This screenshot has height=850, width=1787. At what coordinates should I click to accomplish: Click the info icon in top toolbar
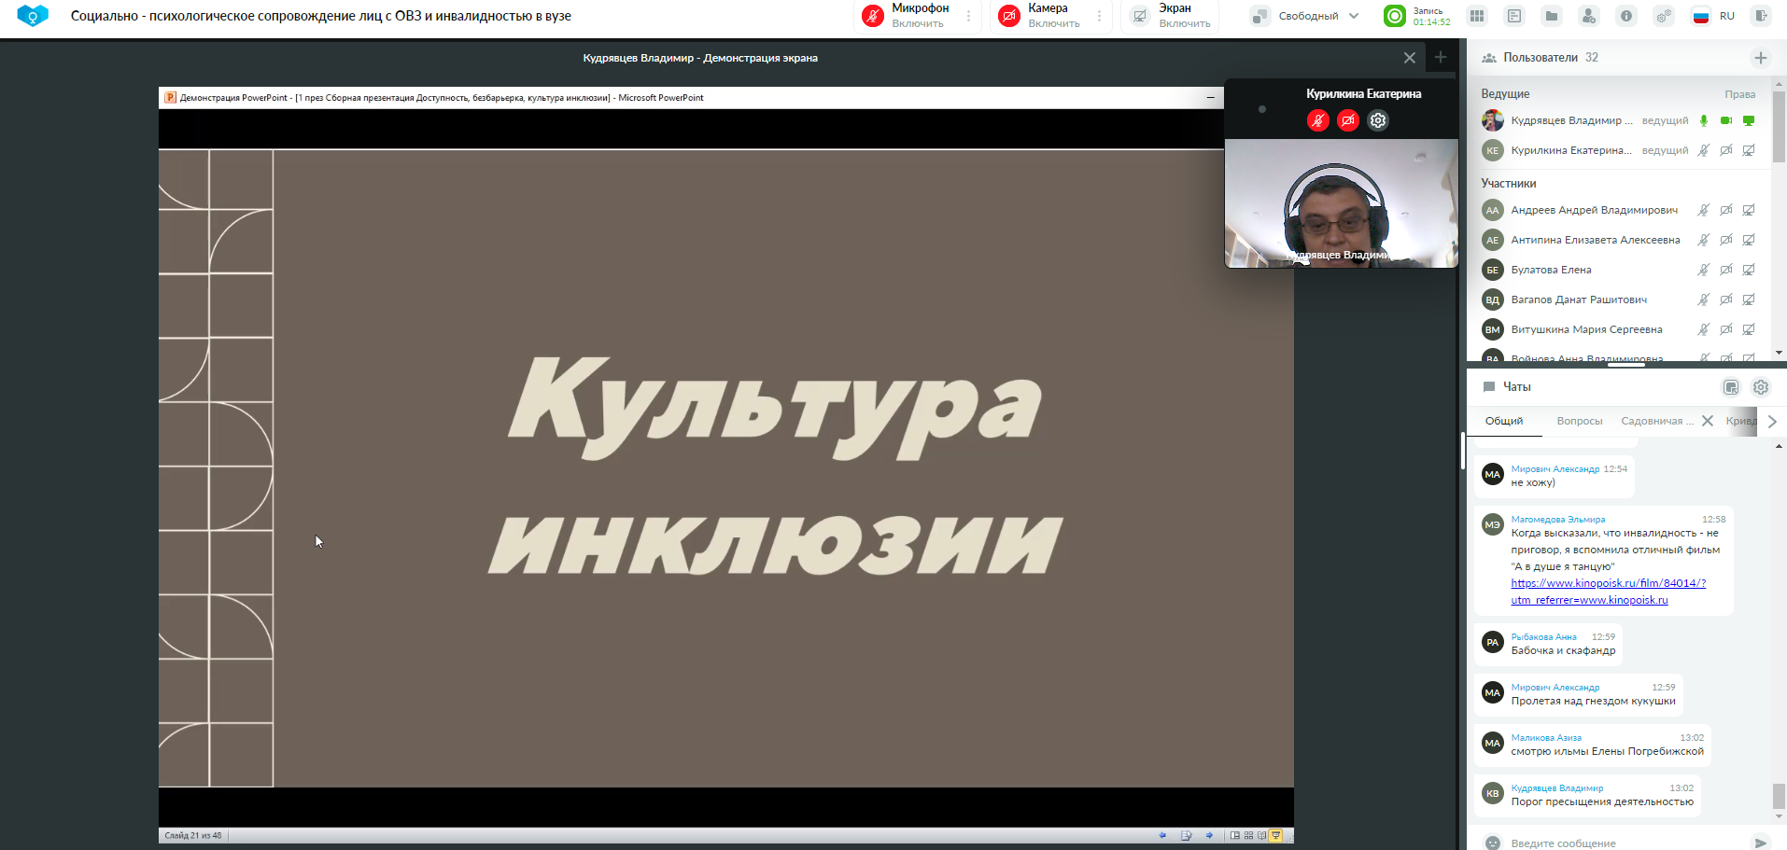[1626, 16]
